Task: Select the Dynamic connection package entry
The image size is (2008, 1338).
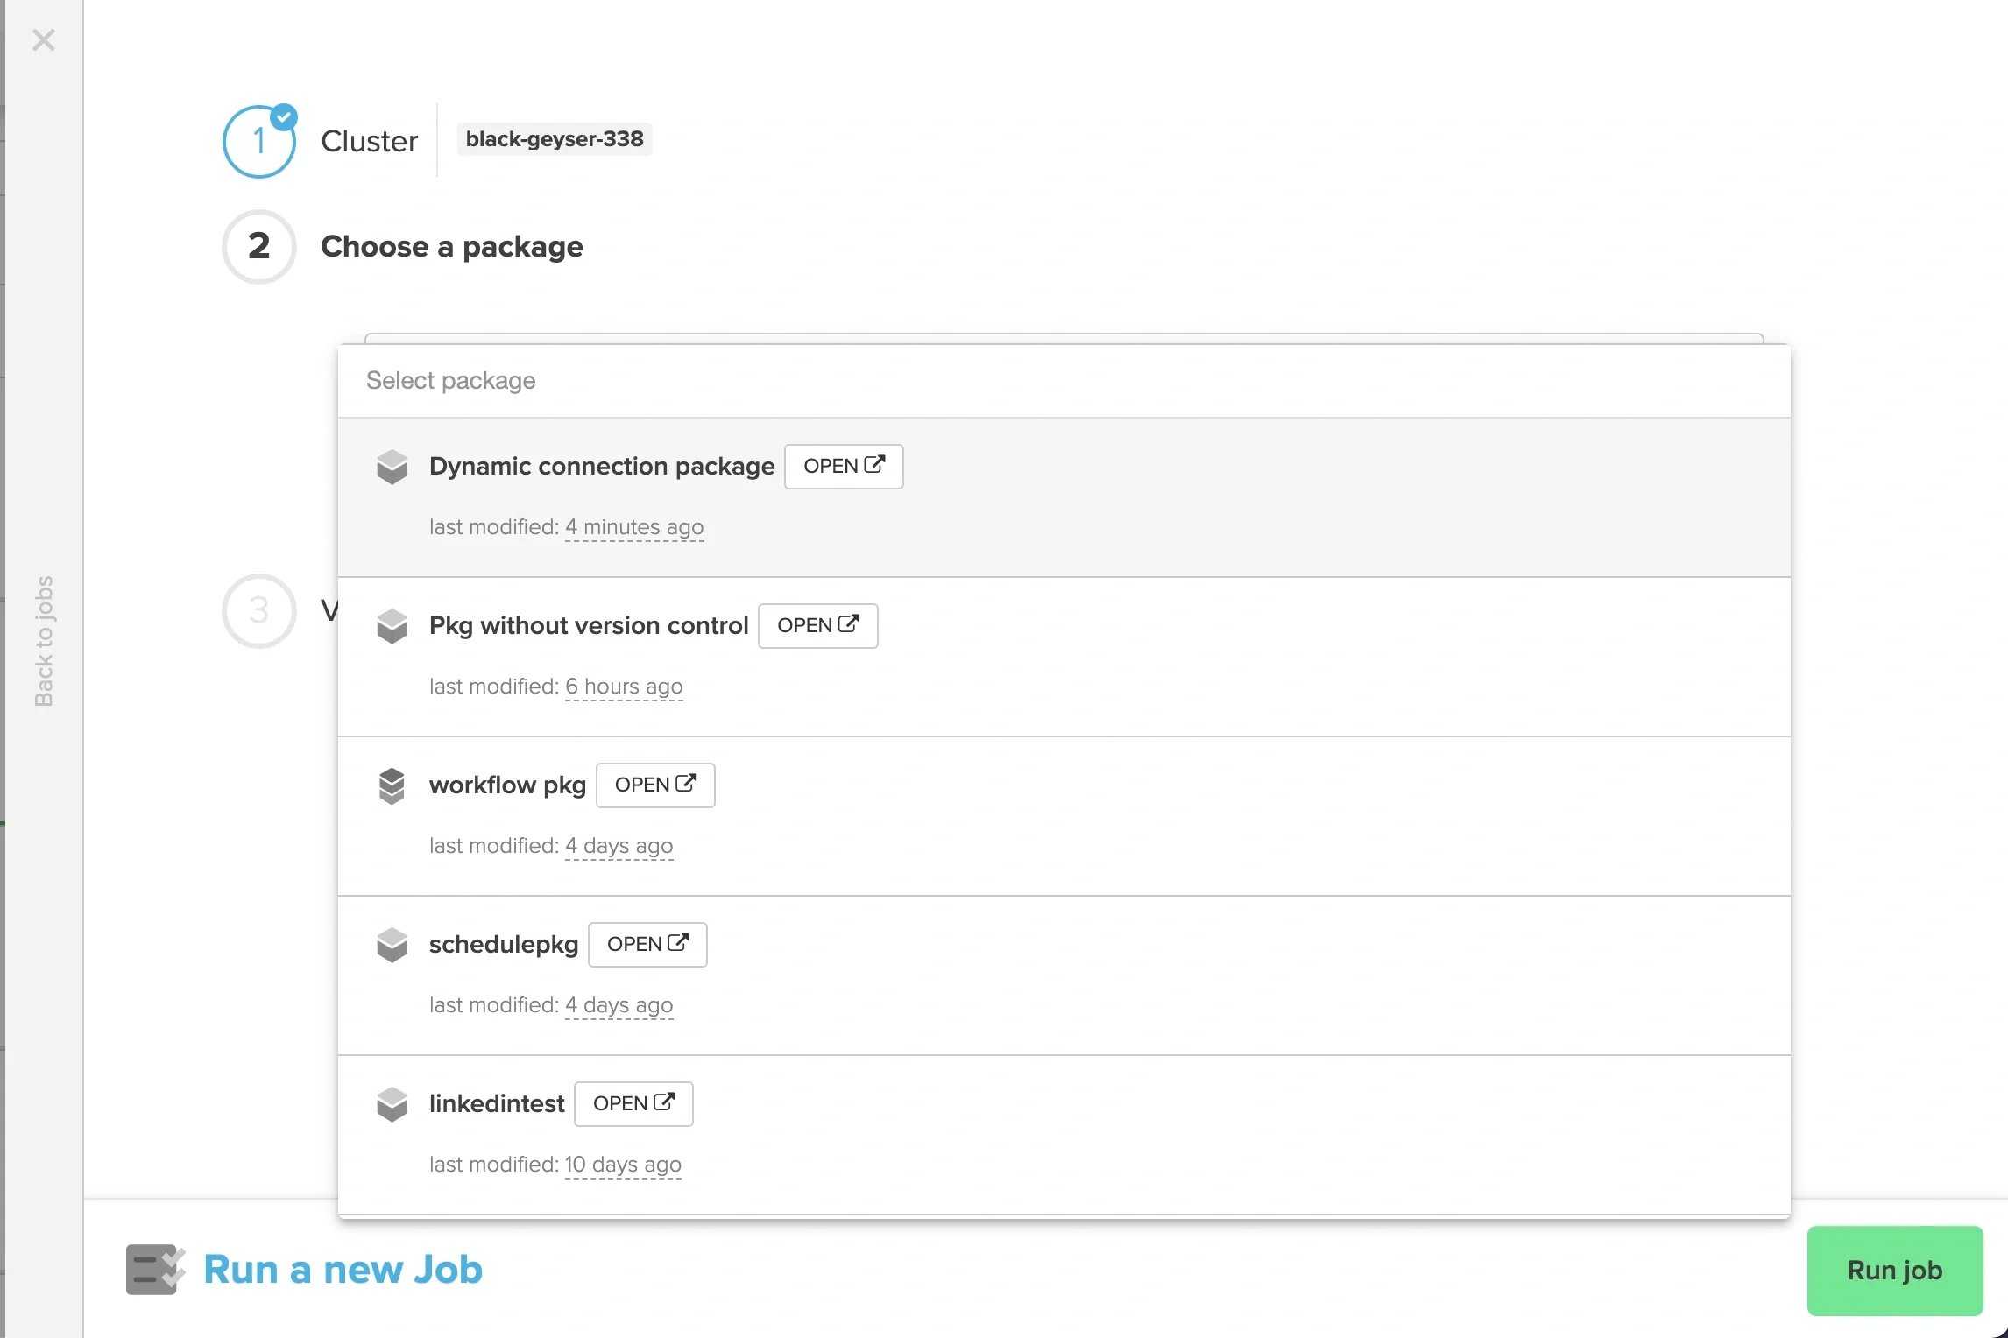Action: 1064,497
